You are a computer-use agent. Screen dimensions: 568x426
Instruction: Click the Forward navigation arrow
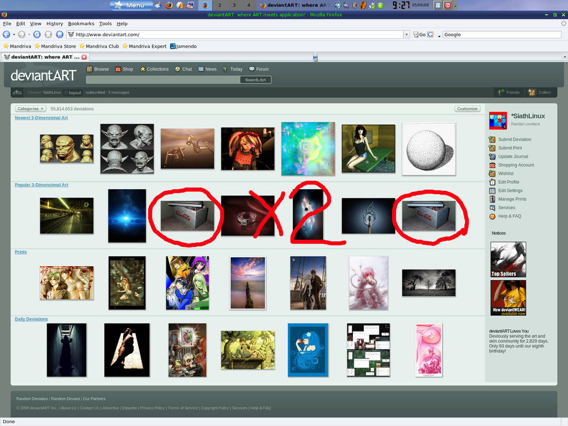click(x=22, y=34)
